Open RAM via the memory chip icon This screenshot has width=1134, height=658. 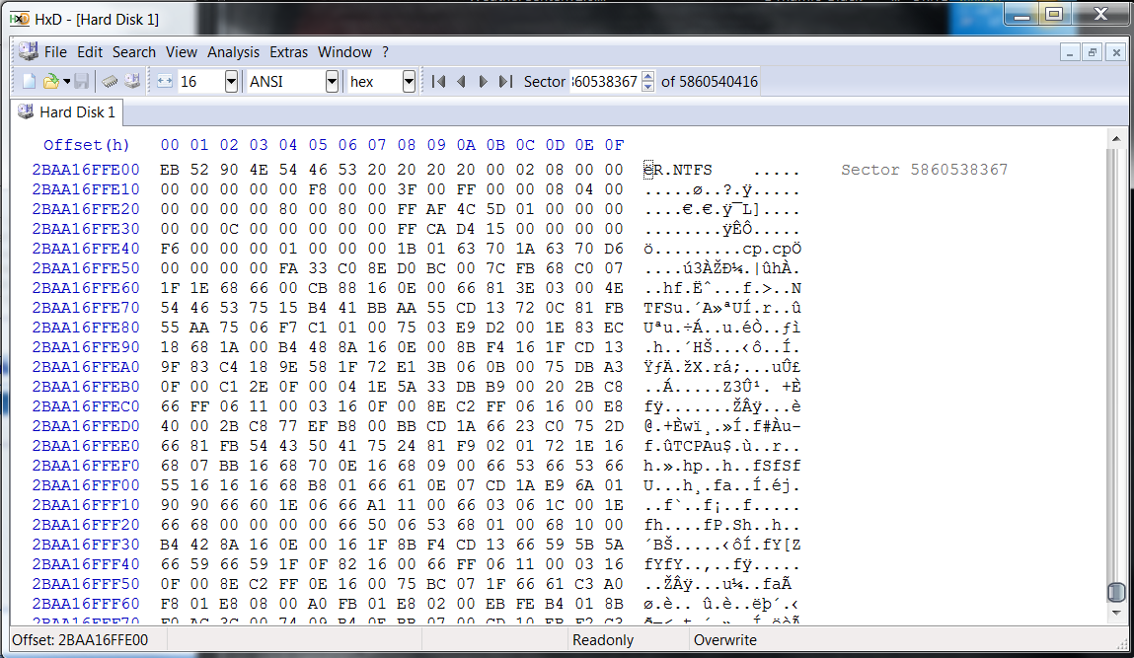pos(110,81)
